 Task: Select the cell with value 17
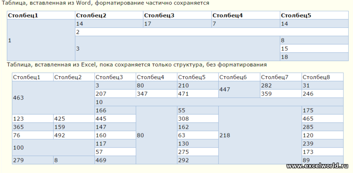click(x=177, y=24)
